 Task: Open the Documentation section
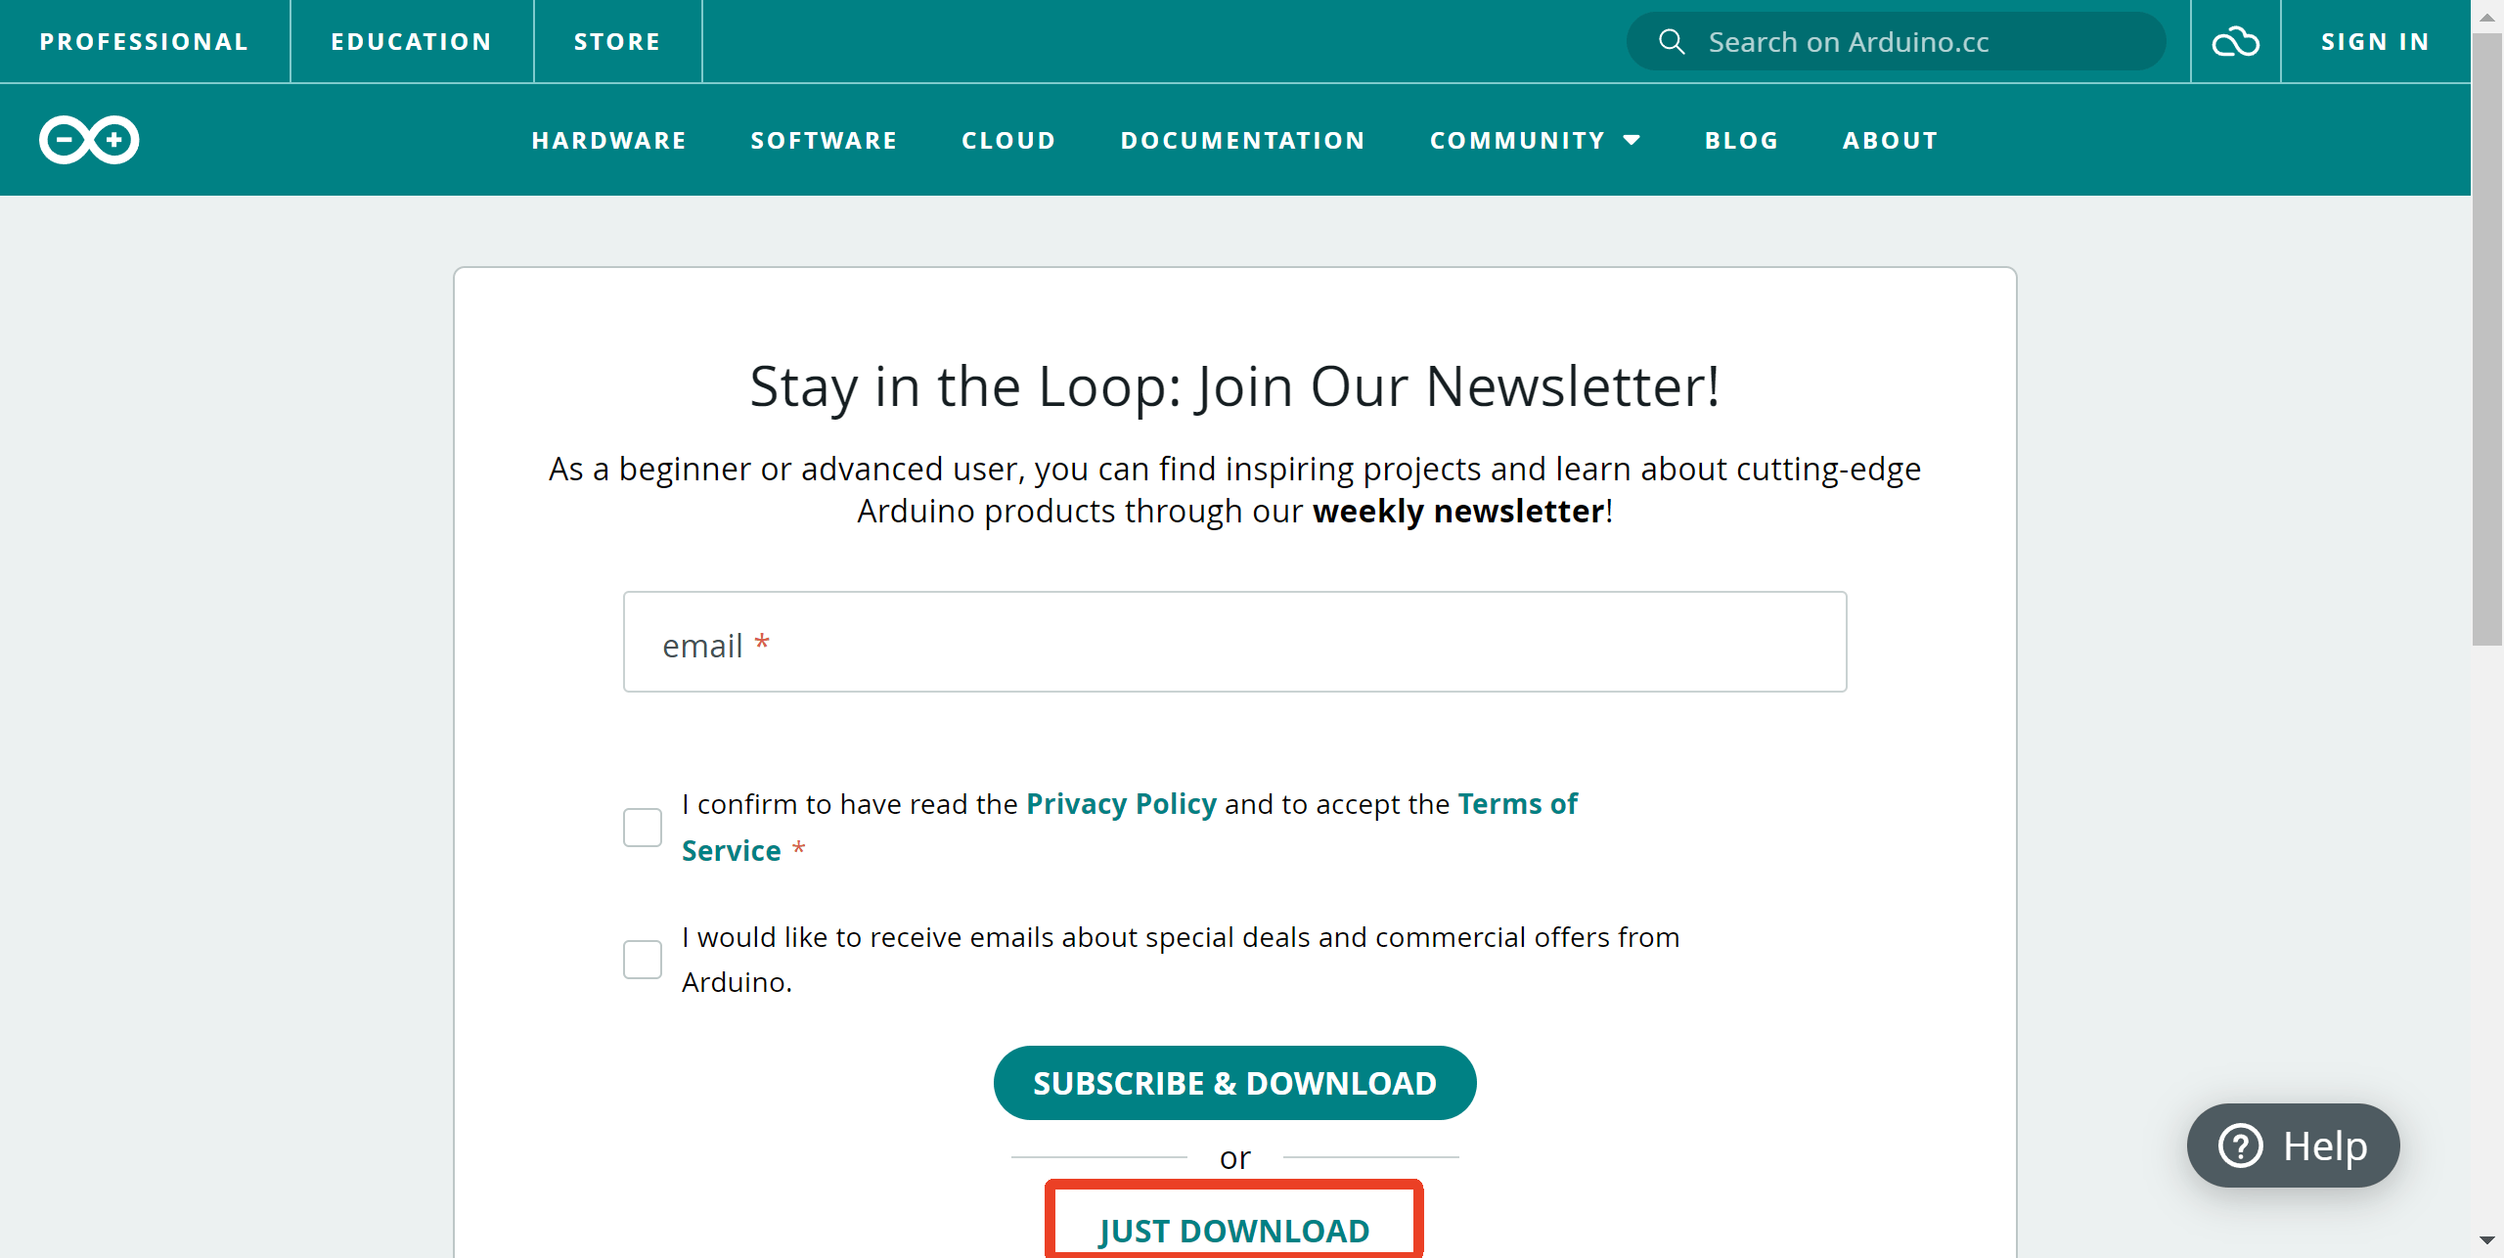click(x=1242, y=140)
